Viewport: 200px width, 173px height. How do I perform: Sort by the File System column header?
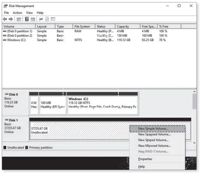click(82, 26)
